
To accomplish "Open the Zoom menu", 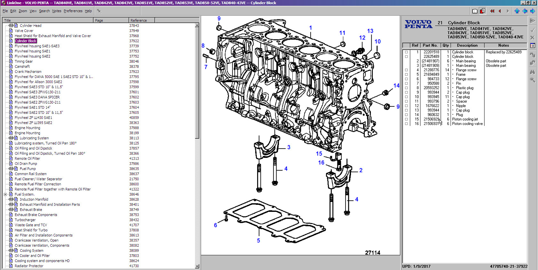I will click(23, 11).
